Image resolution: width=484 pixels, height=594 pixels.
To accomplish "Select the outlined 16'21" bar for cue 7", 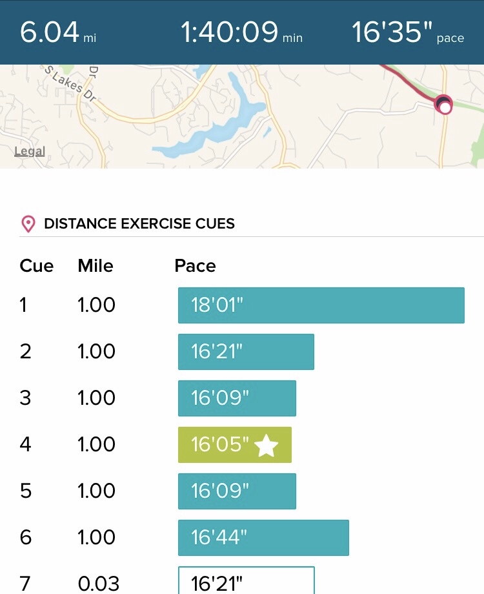I will click(x=246, y=580).
